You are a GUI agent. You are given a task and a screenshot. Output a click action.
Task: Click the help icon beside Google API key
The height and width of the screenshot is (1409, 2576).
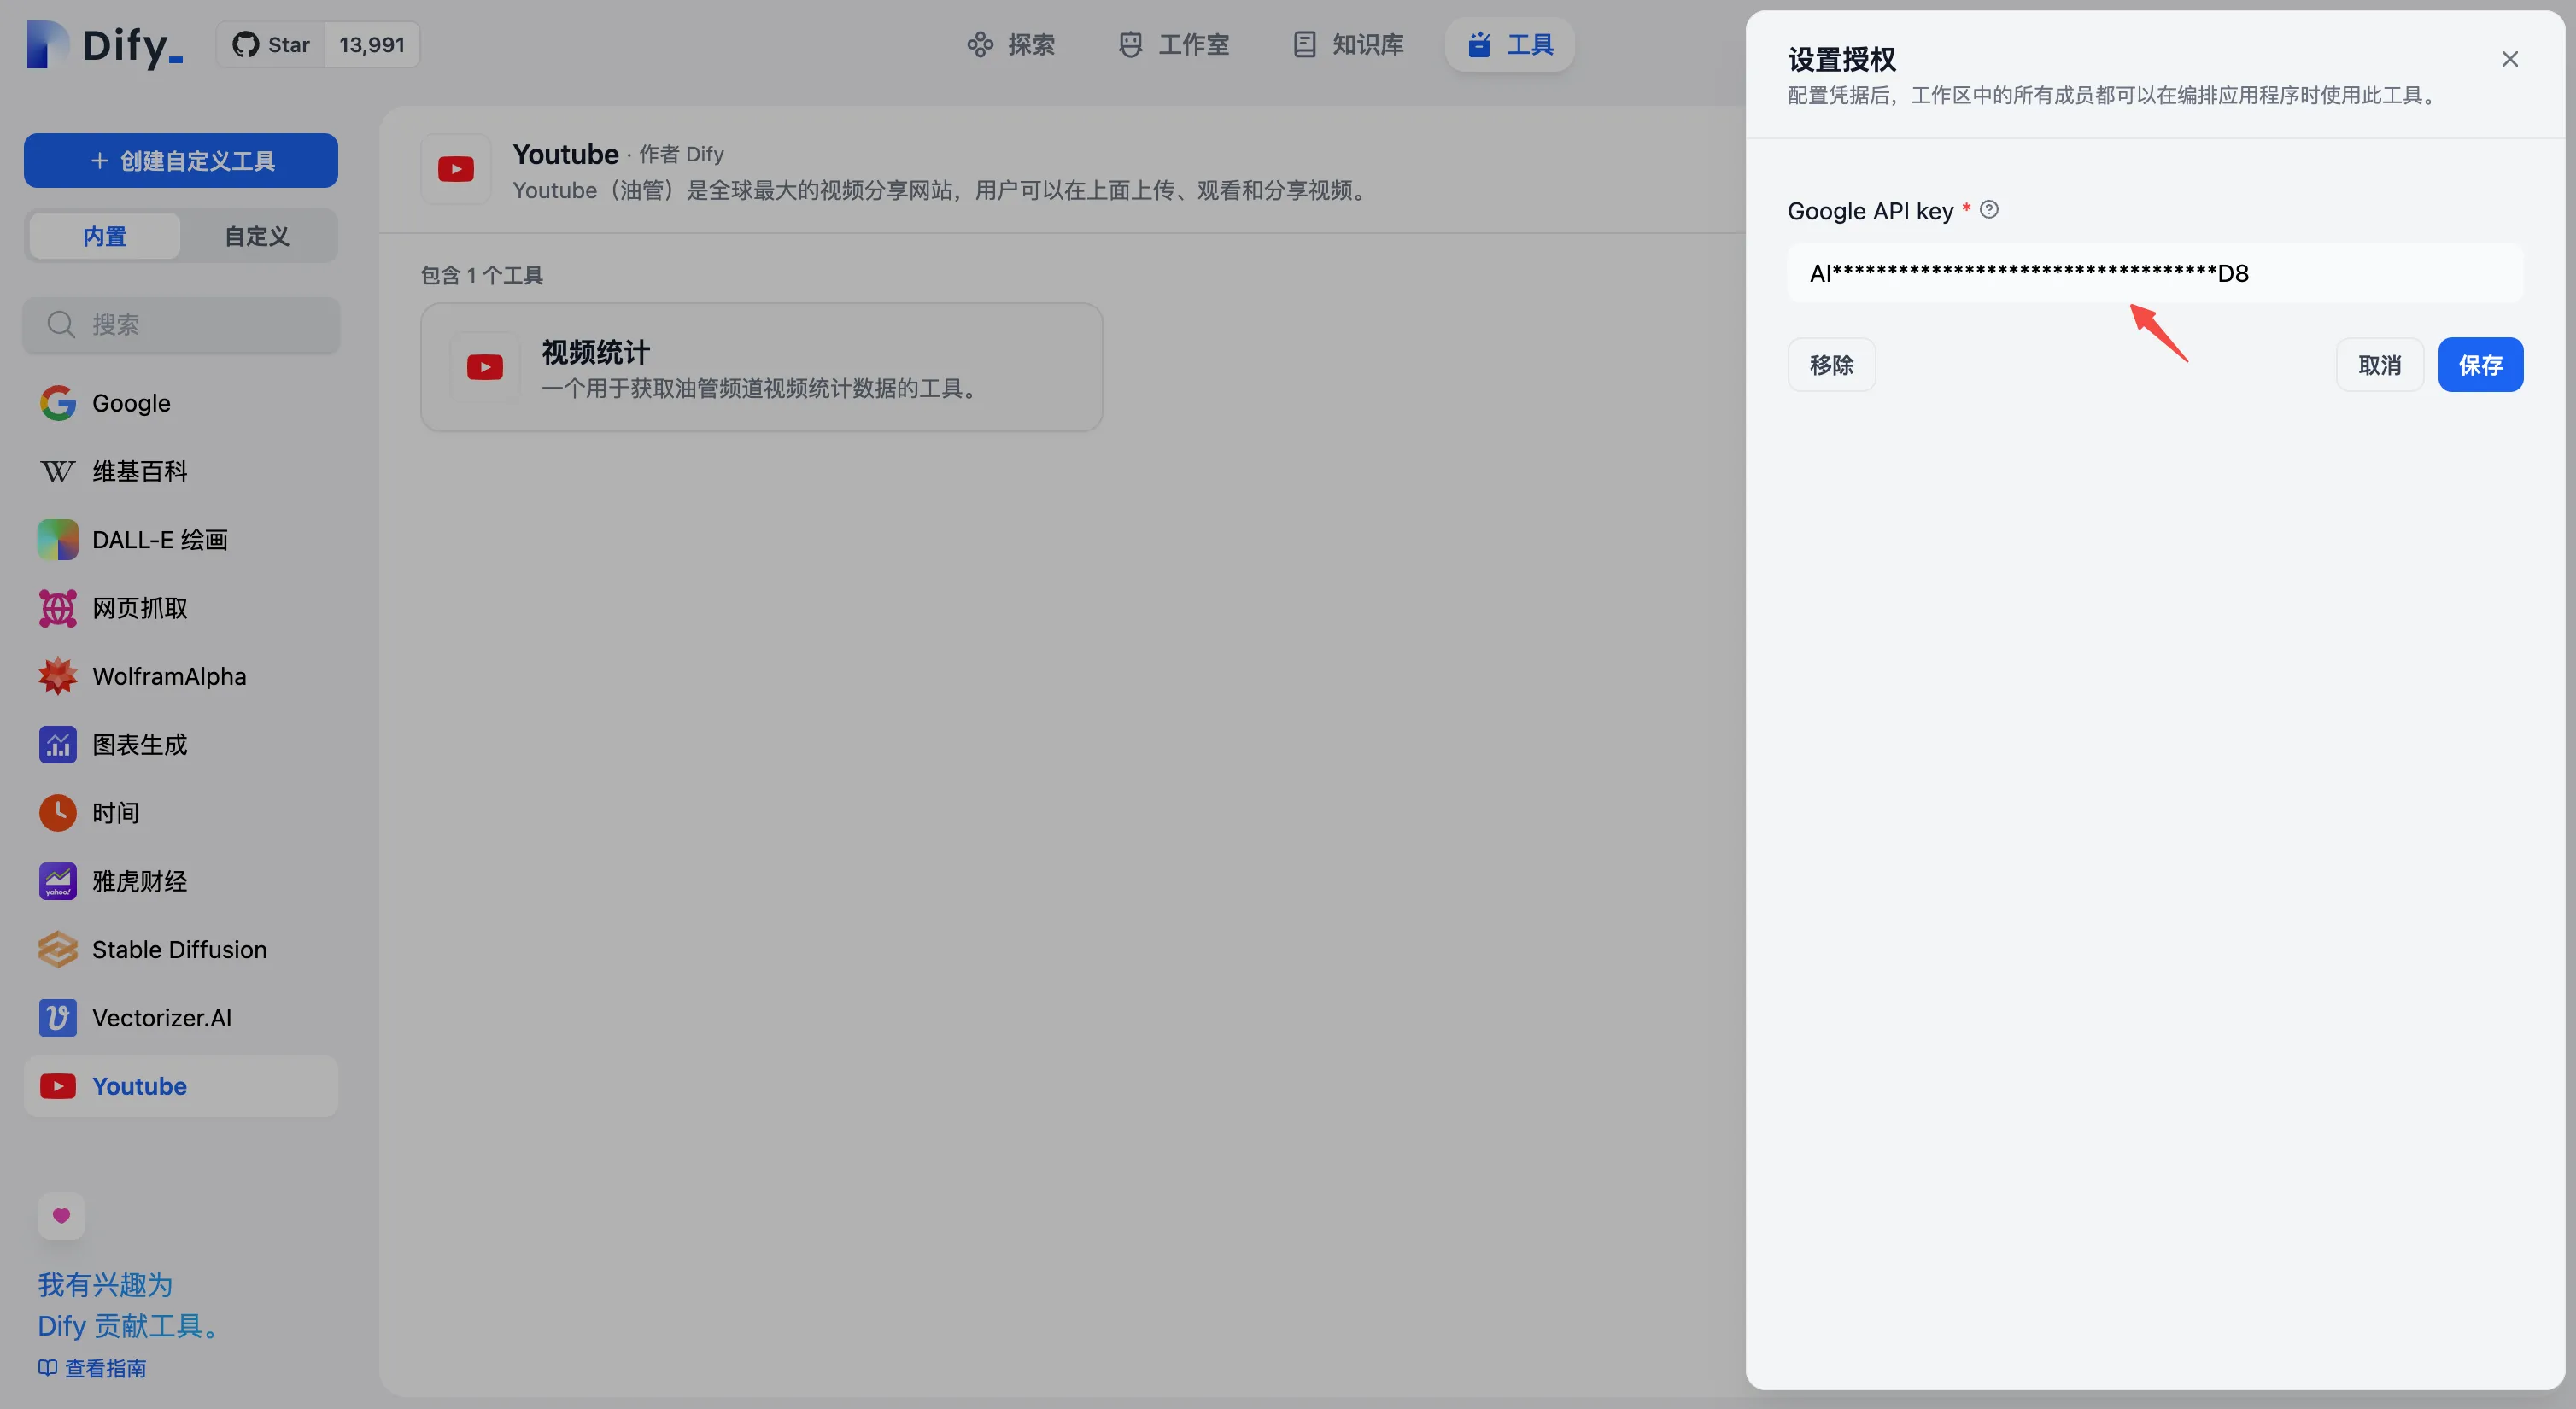click(x=1989, y=210)
